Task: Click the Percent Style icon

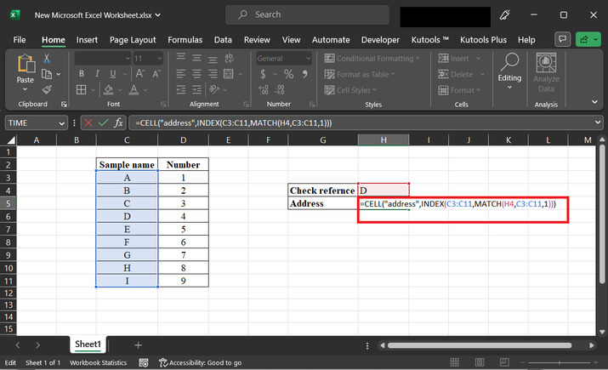Action: pyautogui.click(x=288, y=74)
